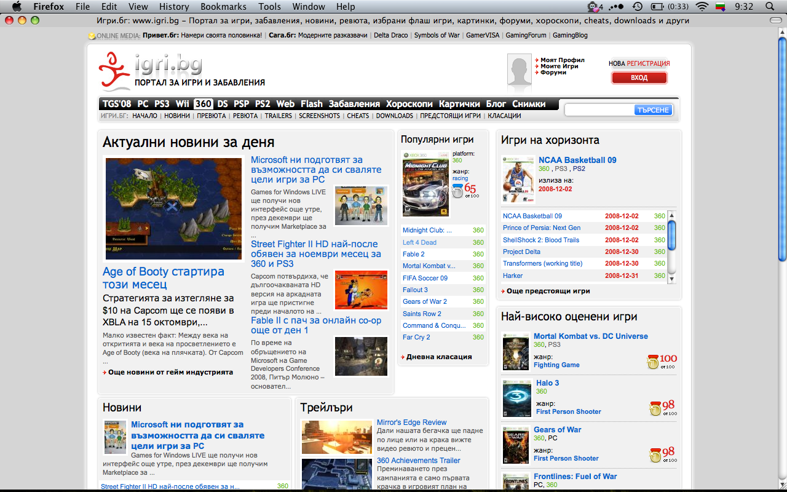The width and height of the screenshot is (787, 492).
Task: Click the Halo 3 cover image
Action: (516, 399)
